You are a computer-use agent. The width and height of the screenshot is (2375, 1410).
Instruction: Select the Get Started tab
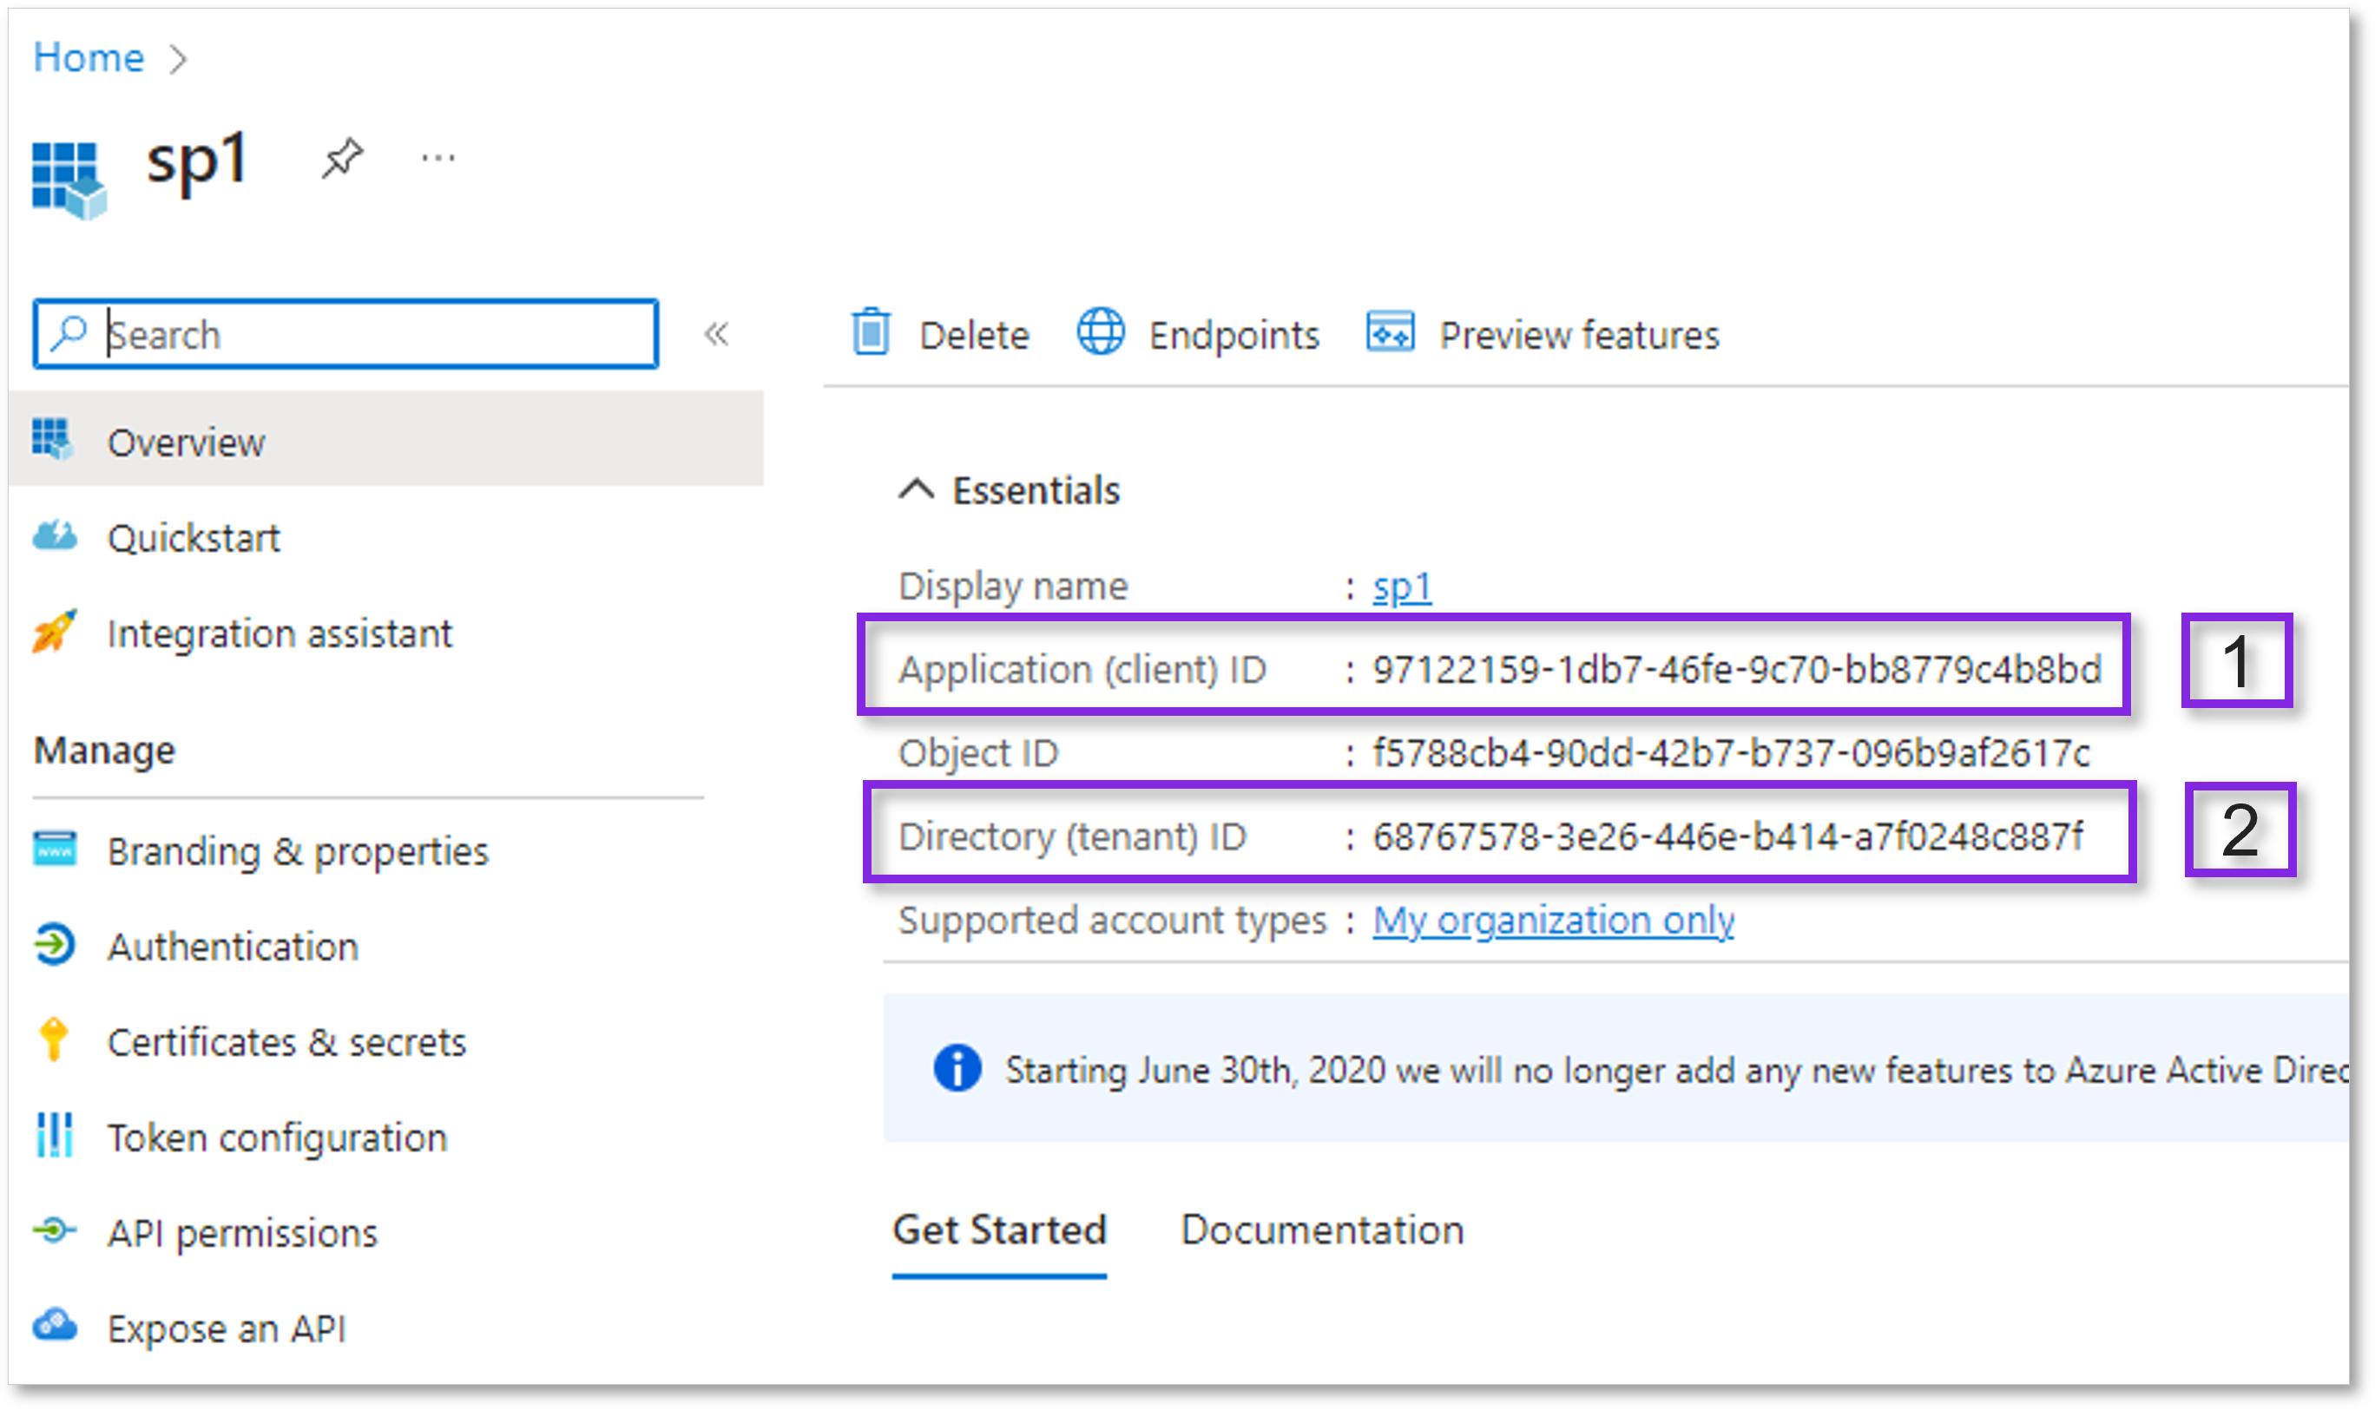pyautogui.click(x=999, y=1230)
